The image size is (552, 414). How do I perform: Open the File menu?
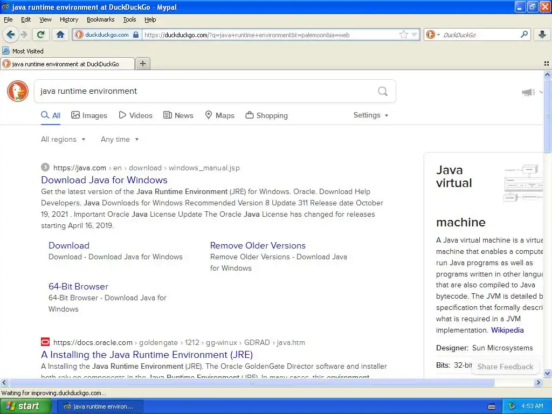point(8,19)
